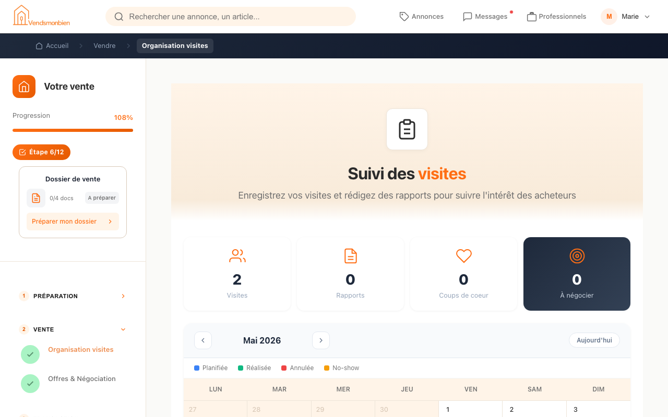Screen dimensions: 668x417
Task: Click the Professionnels briefcase icon
Action: click(532, 17)
